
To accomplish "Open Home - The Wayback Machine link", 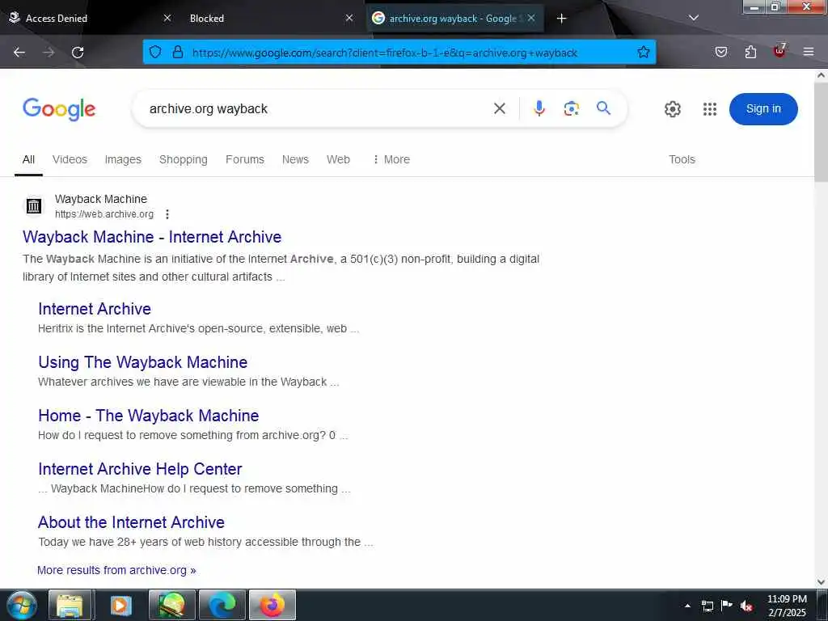I will click(x=149, y=416).
